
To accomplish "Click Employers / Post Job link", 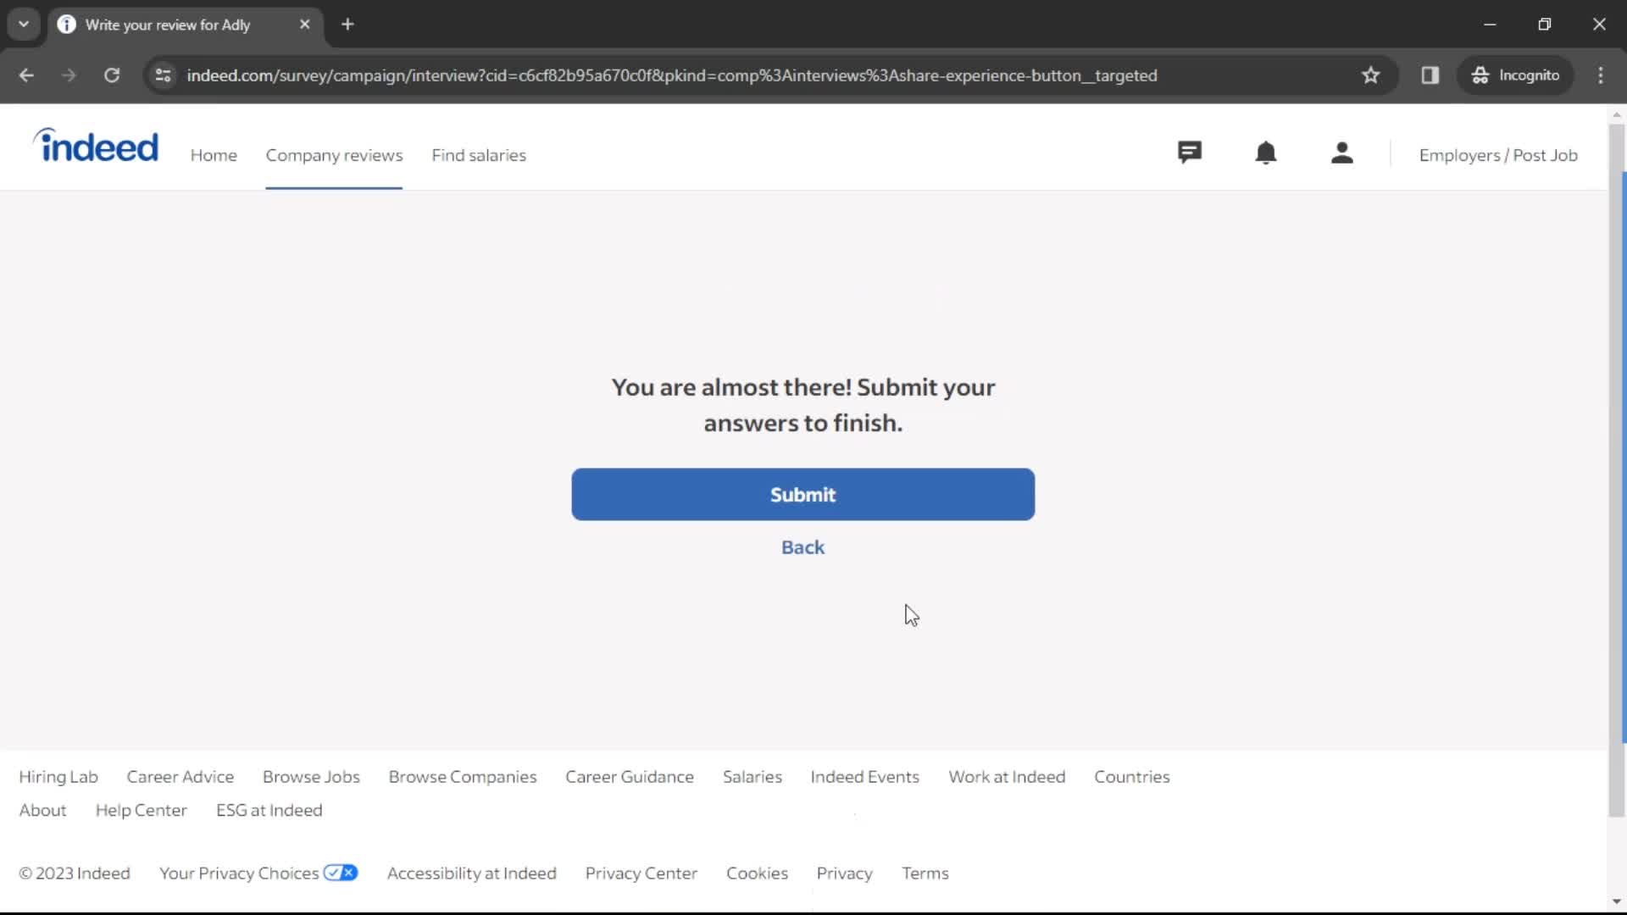I will pyautogui.click(x=1498, y=155).
